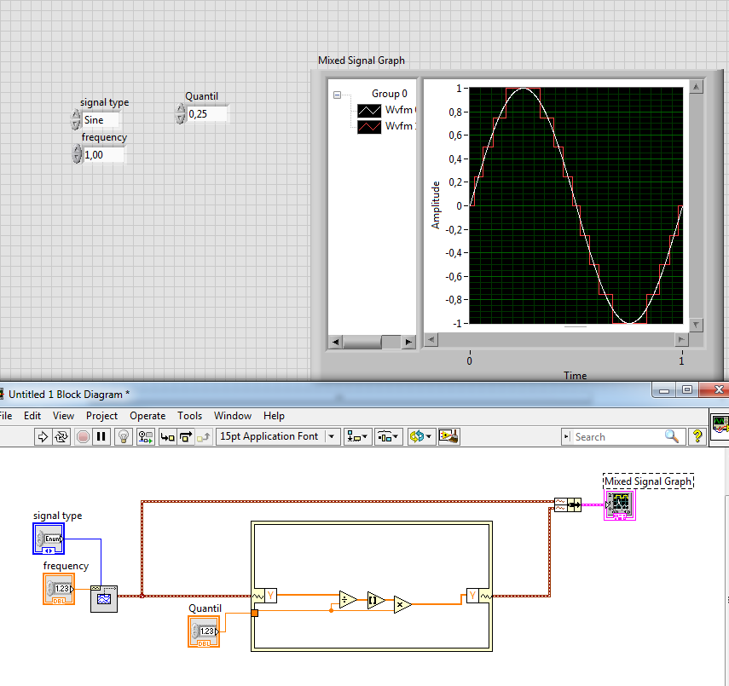This screenshot has height=686, width=729.
Task: Click the Quantil value field showing 0,25
Action: pyautogui.click(x=207, y=114)
